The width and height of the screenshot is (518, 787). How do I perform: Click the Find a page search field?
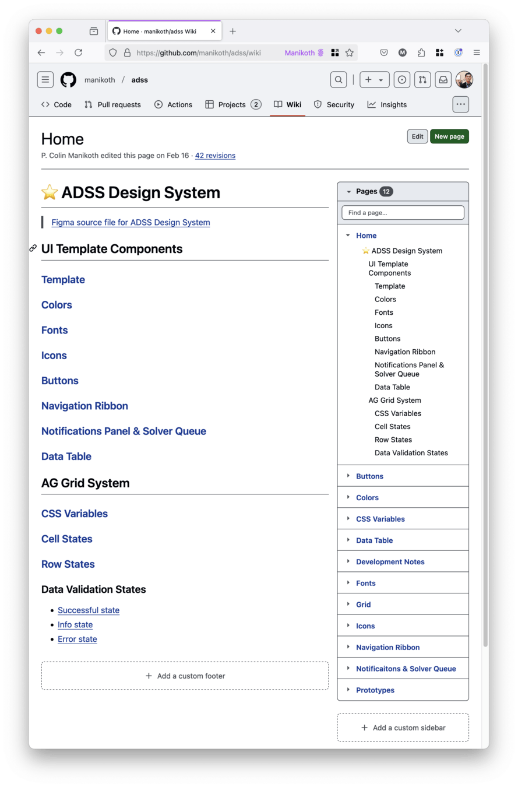(x=403, y=213)
